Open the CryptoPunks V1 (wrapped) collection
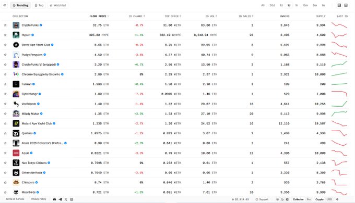Viewport: 355px width, 203px height. click(x=39, y=65)
